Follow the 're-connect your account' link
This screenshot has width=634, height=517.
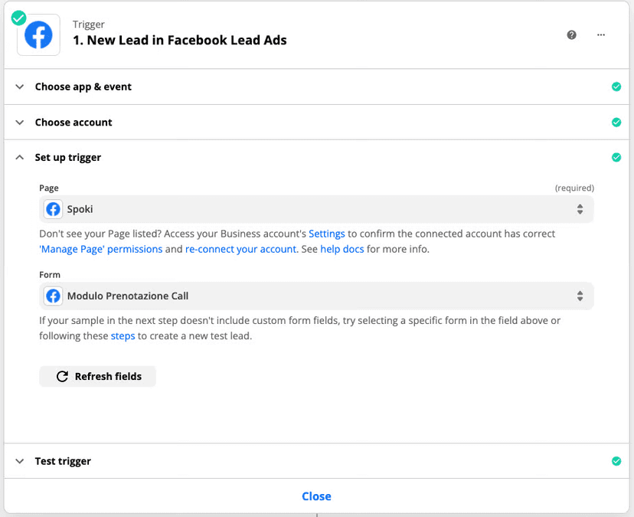pyautogui.click(x=240, y=249)
